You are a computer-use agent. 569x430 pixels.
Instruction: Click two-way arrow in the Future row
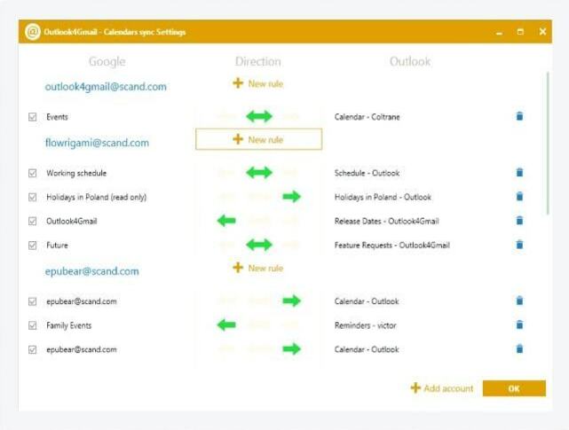259,245
